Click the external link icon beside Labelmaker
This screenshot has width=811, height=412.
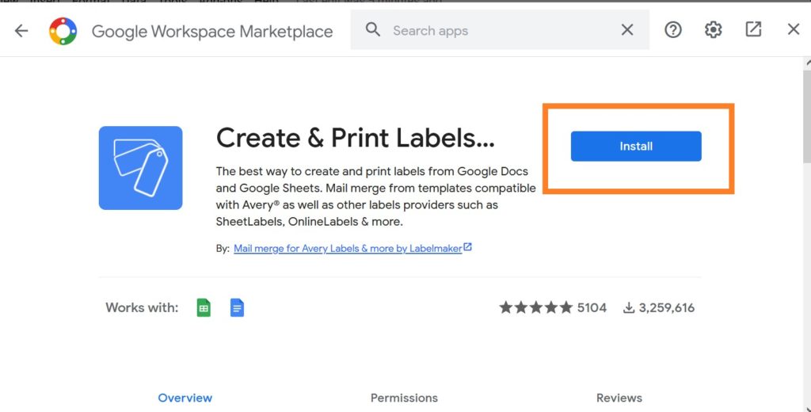coord(467,247)
